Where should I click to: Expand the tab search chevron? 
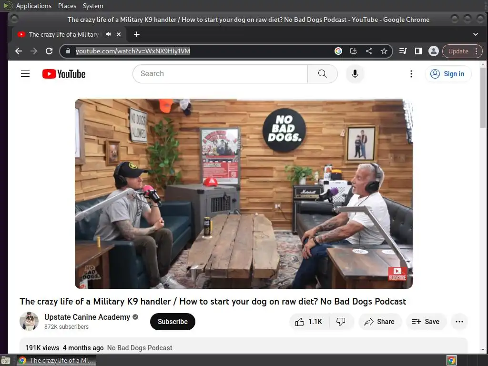coord(476,34)
